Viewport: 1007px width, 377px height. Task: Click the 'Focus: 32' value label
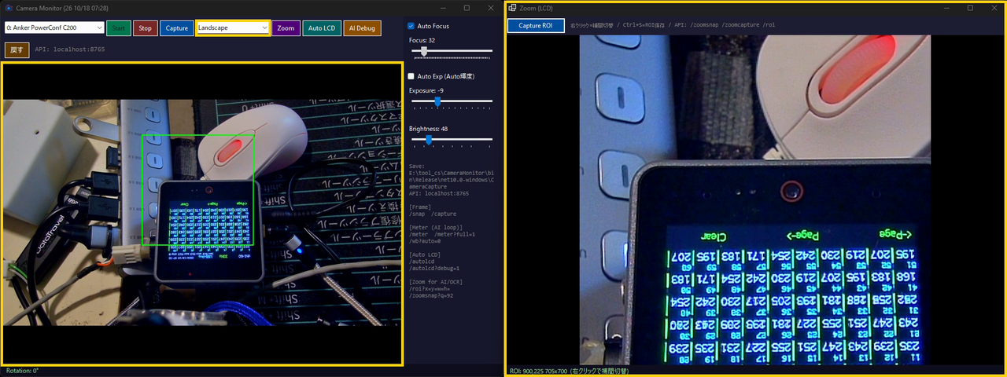pyautogui.click(x=422, y=40)
